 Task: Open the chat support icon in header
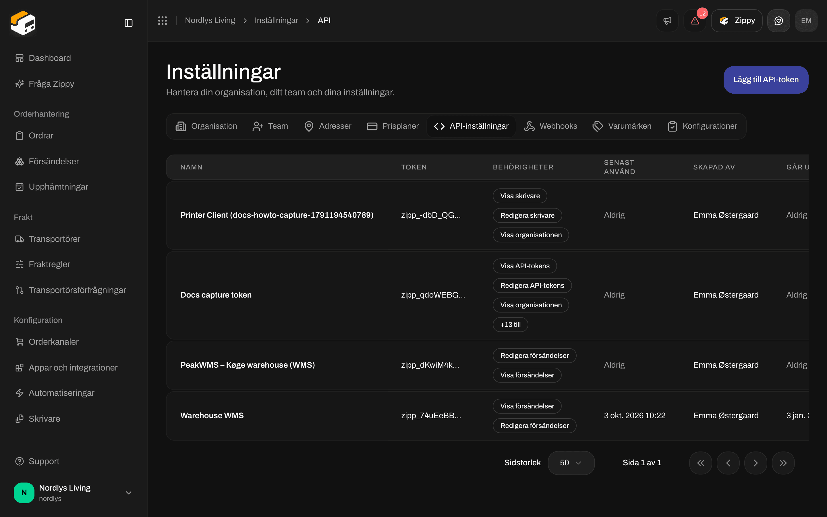(778, 20)
